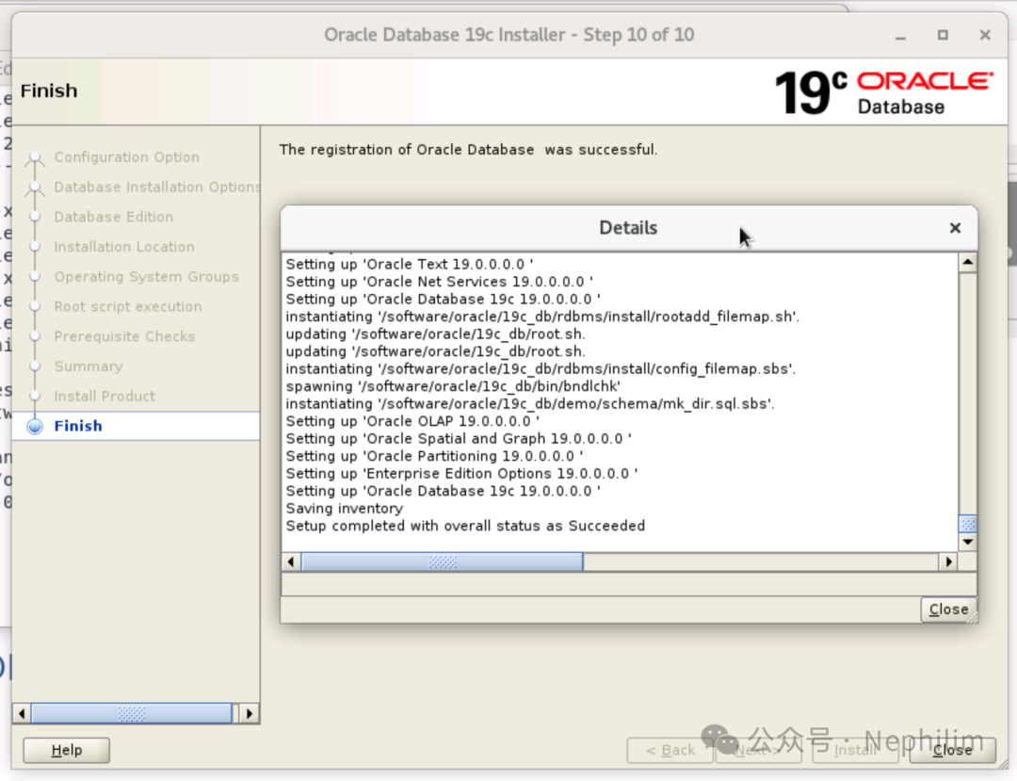The height and width of the screenshot is (781, 1017).
Task: Select the Install Product step
Action: coord(105,396)
